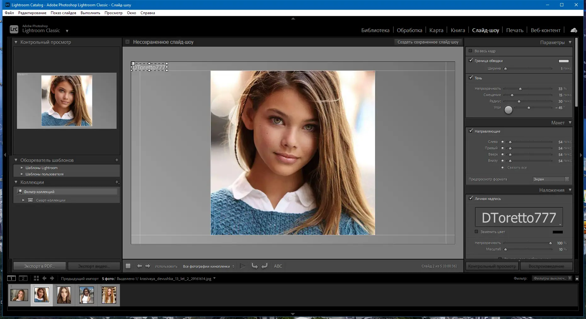This screenshot has height=319, width=586.
Task: Select the previous slide arrow icon
Action: 140,266
